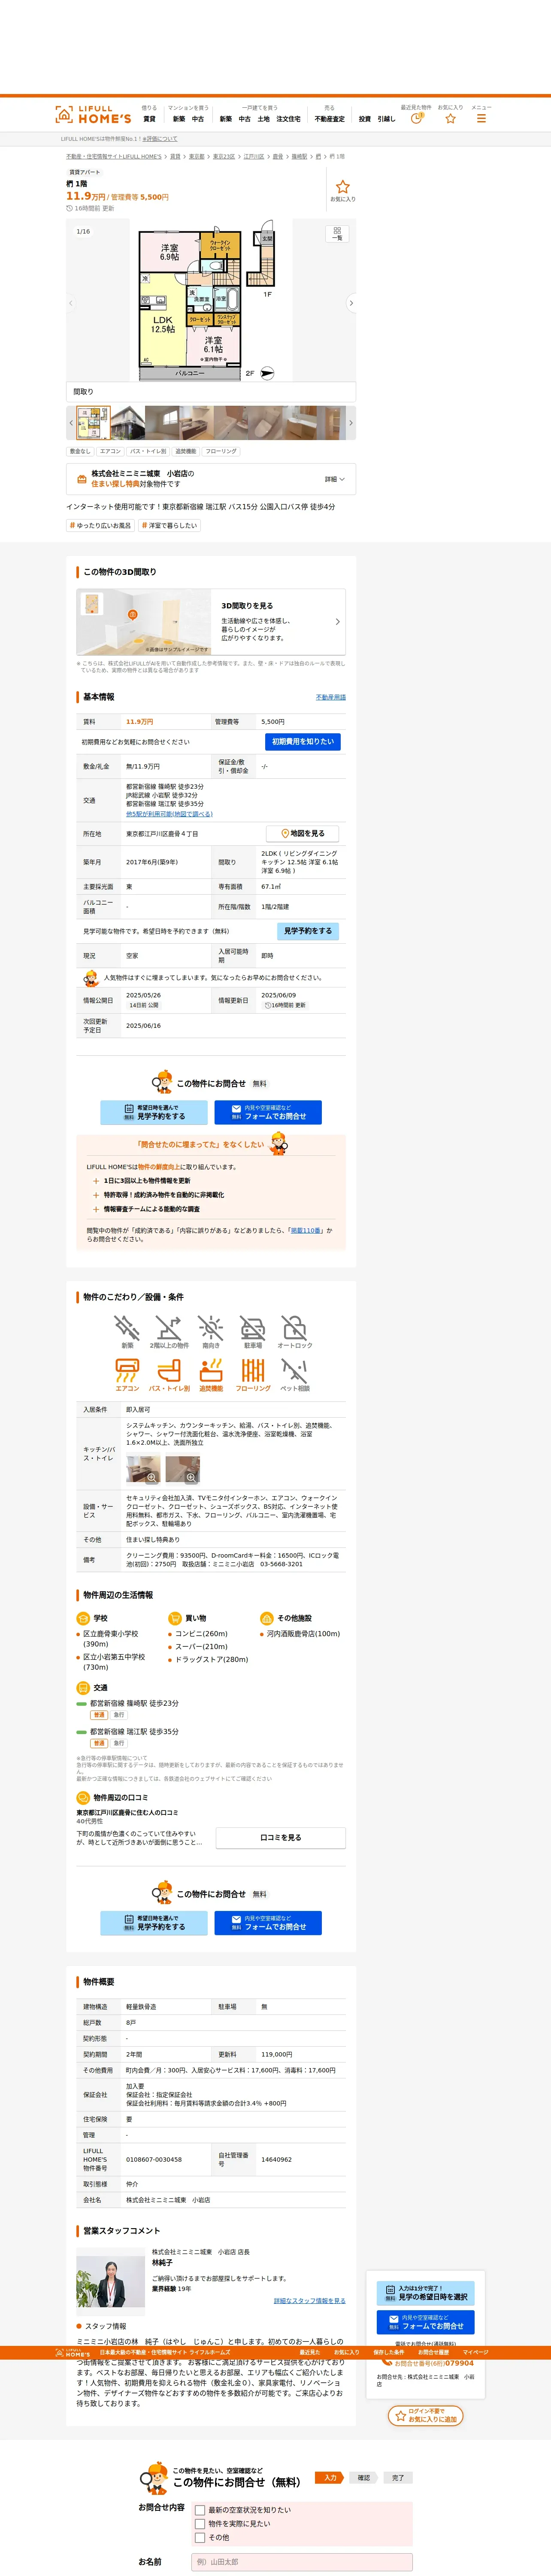Click the オートロック feature icon
The height and width of the screenshot is (2576, 551).
(294, 1331)
